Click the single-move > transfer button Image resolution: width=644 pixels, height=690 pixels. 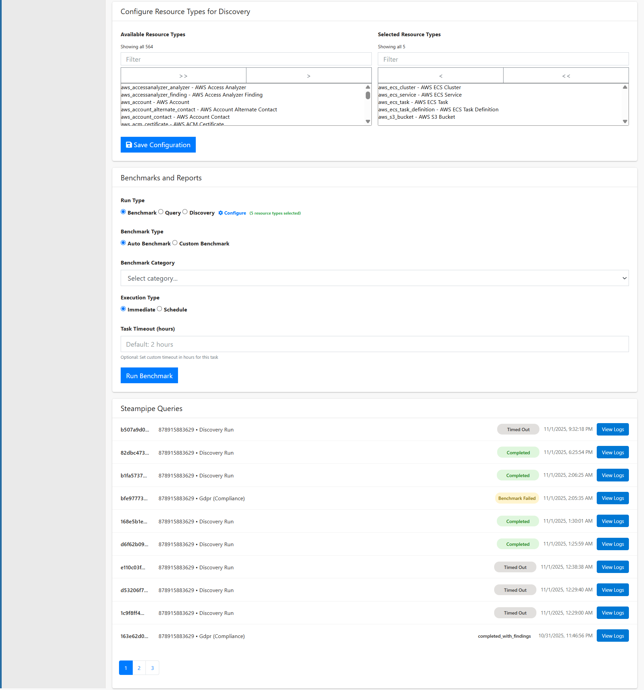tap(308, 75)
